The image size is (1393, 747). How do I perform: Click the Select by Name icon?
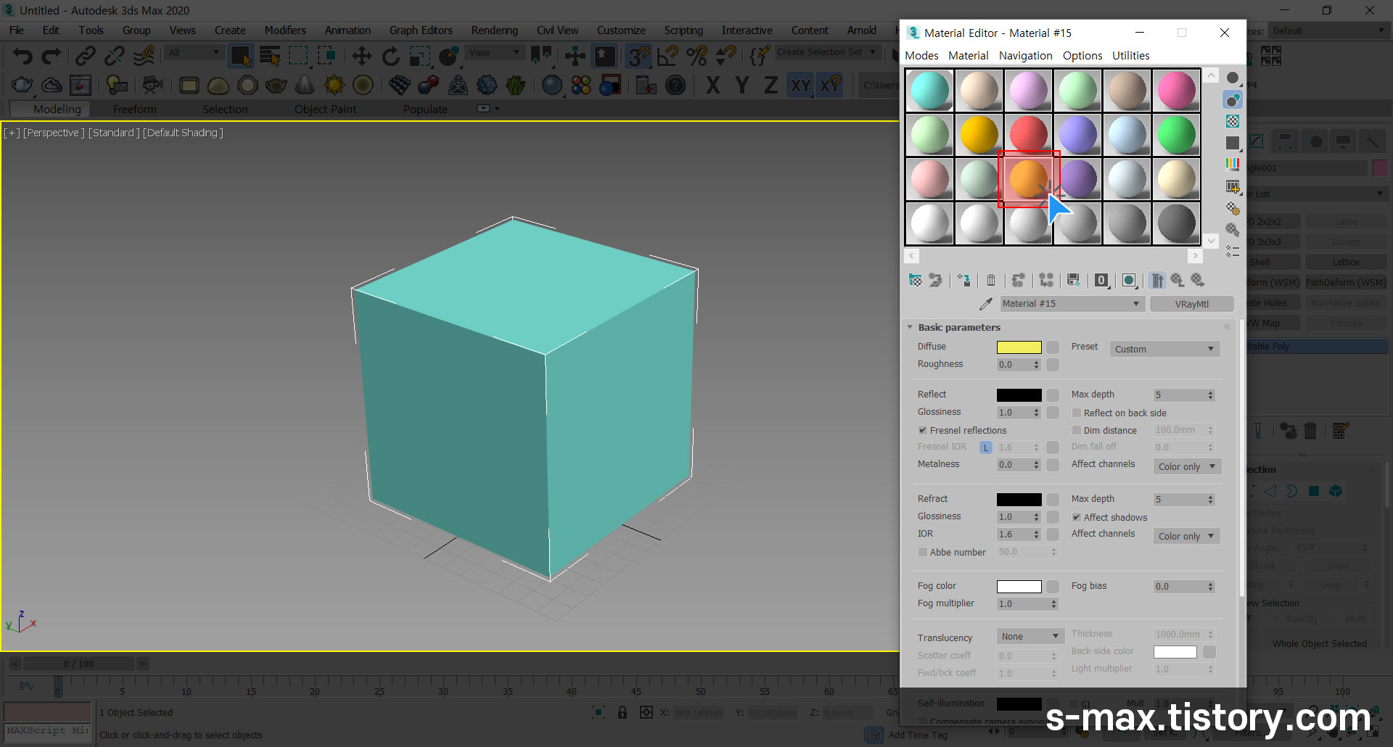tap(270, 56)
